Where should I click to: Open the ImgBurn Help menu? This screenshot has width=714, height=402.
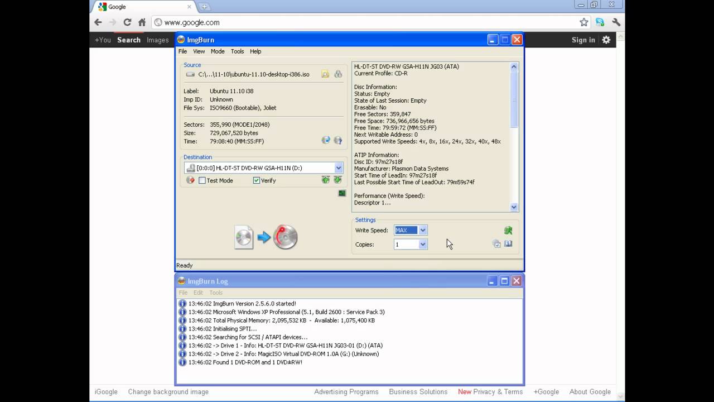click(x=255, y=51)
